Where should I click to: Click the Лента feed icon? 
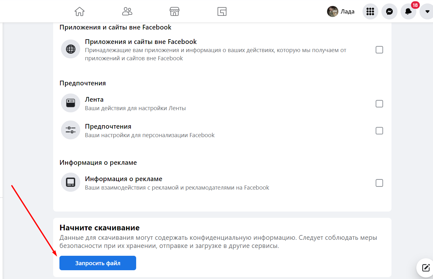[71, 103]
